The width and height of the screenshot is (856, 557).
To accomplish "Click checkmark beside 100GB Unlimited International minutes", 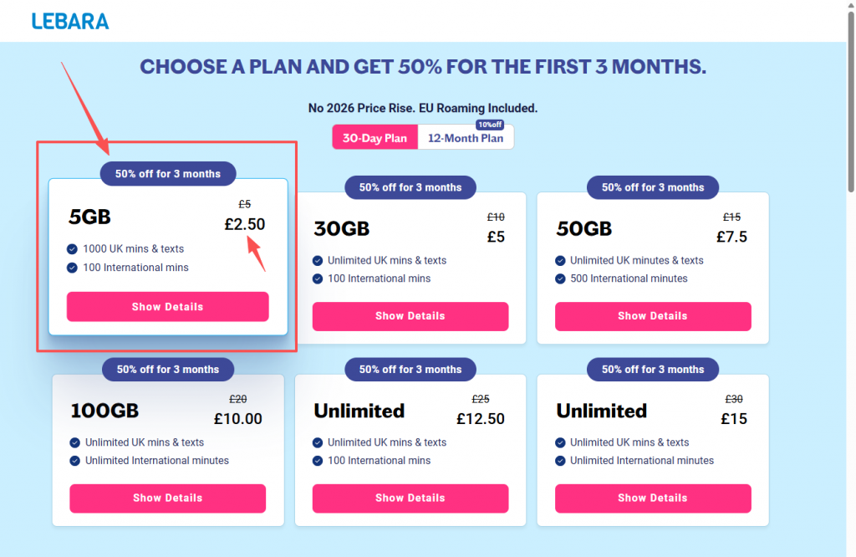I will [74, 460].
